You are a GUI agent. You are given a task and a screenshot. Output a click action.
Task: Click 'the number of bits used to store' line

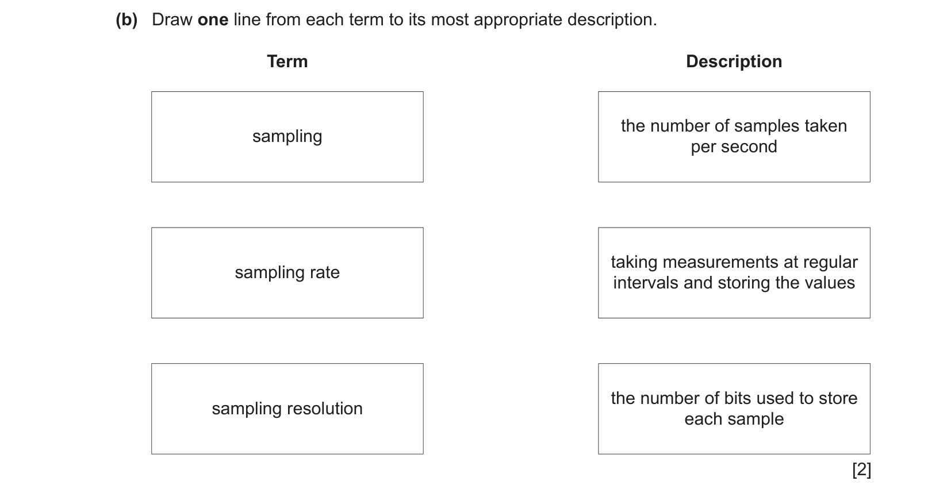click(734, 398)
